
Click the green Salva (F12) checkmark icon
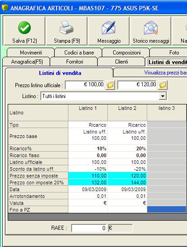click(24, 28)
